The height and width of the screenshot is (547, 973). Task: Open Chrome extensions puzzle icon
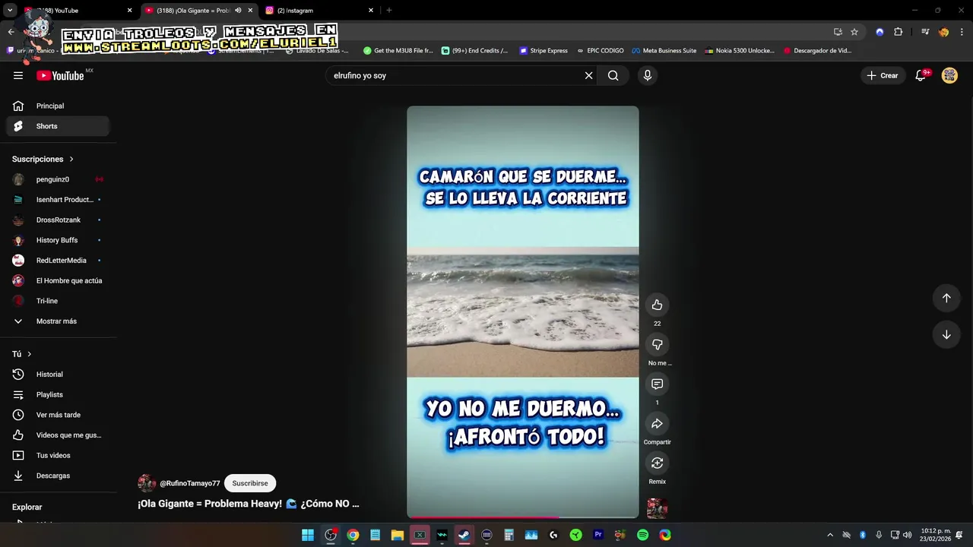point(899,32)
